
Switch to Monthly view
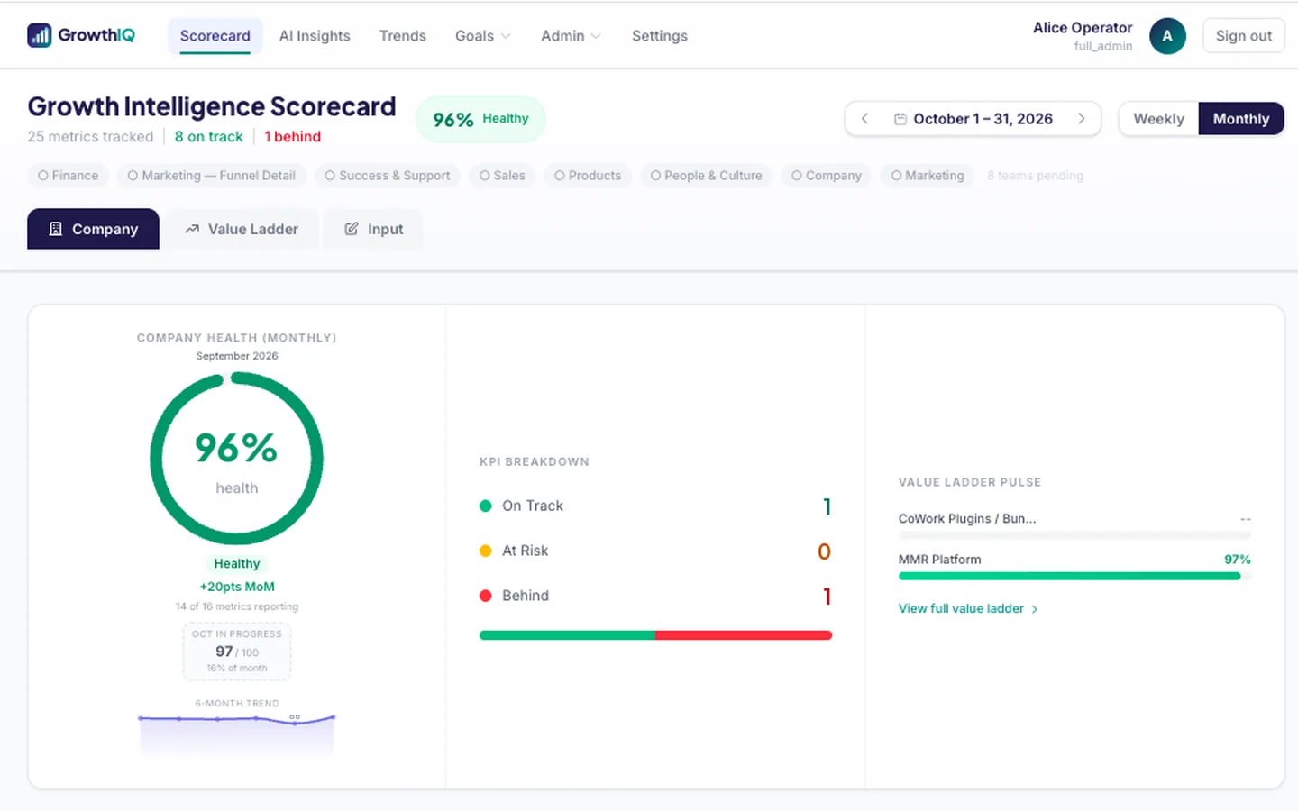click(1240, 119)
